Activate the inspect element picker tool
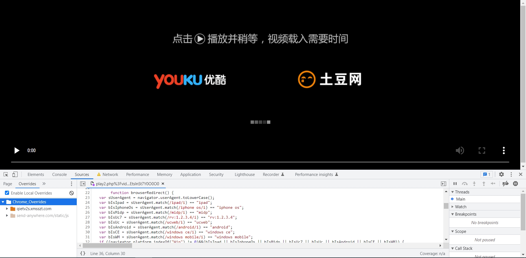Viewport: 526px width, 258px height. 6,175
